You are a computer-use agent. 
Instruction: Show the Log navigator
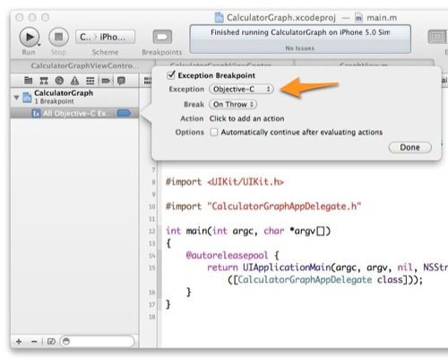pos(121,81)
